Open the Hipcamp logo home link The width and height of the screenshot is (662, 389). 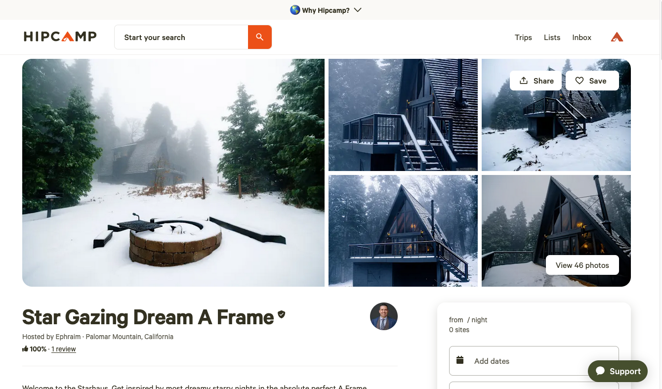click(x=60, y=37)
